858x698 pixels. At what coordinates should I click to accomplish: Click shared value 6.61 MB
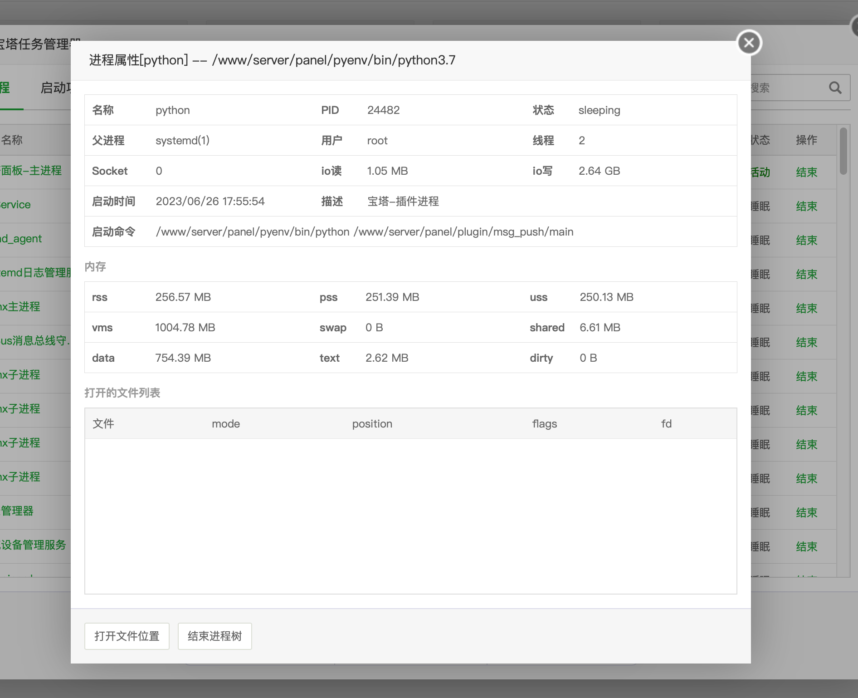click(600, 328)
